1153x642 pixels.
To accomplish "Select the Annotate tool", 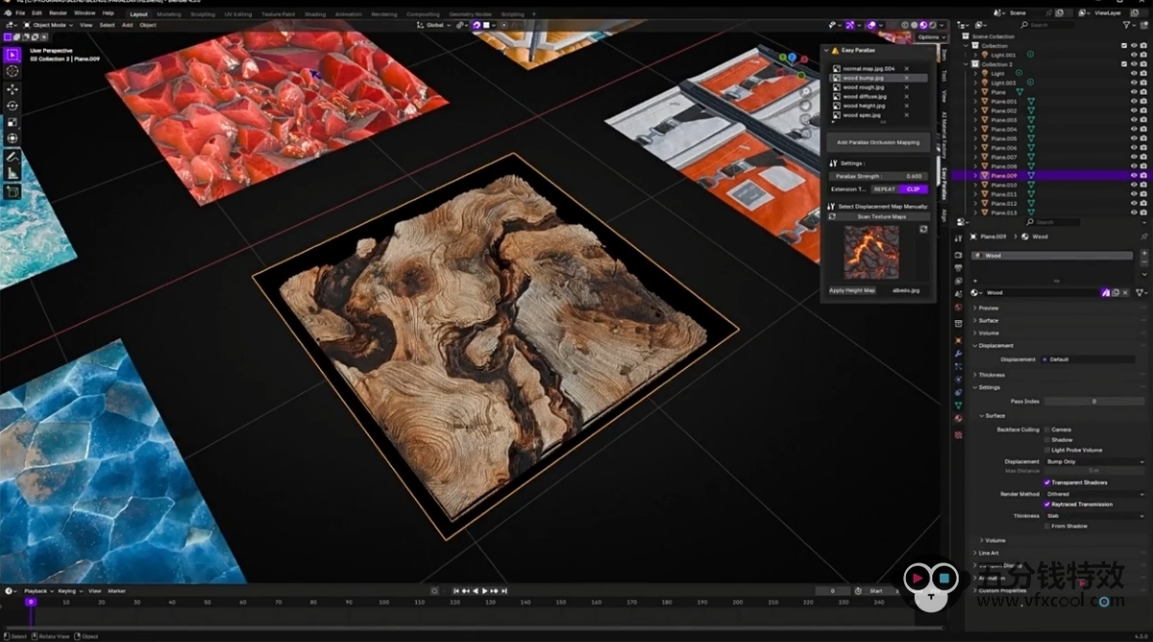I will (12, 157).
